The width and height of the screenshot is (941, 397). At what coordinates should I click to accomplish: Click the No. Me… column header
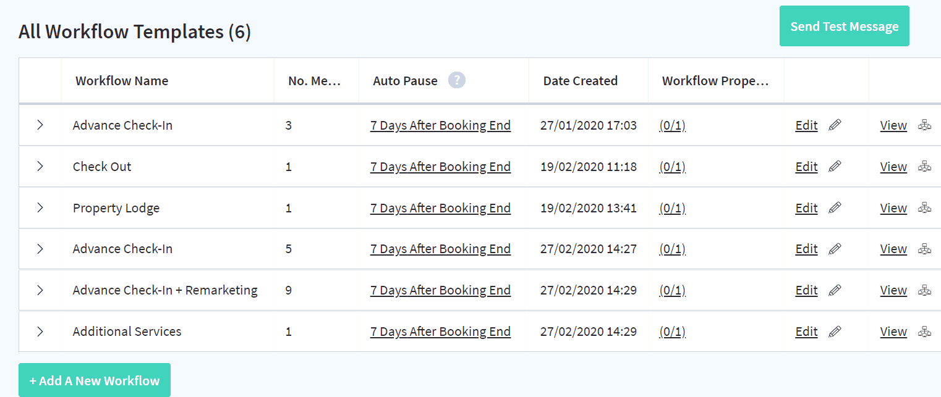[x=315, y=81]
